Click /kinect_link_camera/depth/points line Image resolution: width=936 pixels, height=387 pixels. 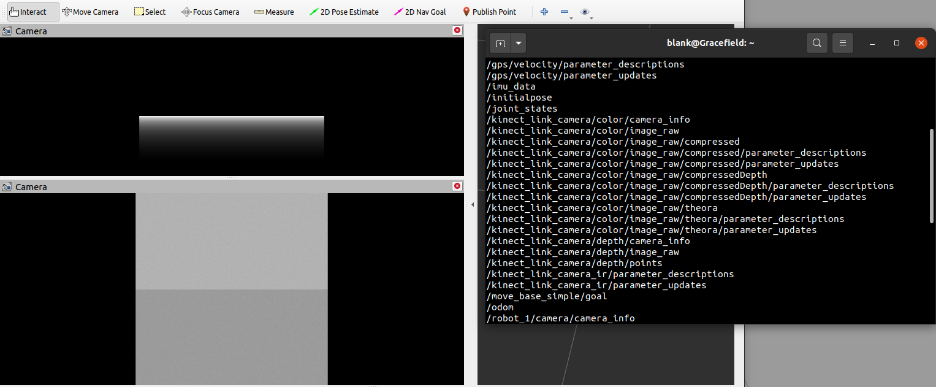tap(574, 263)
